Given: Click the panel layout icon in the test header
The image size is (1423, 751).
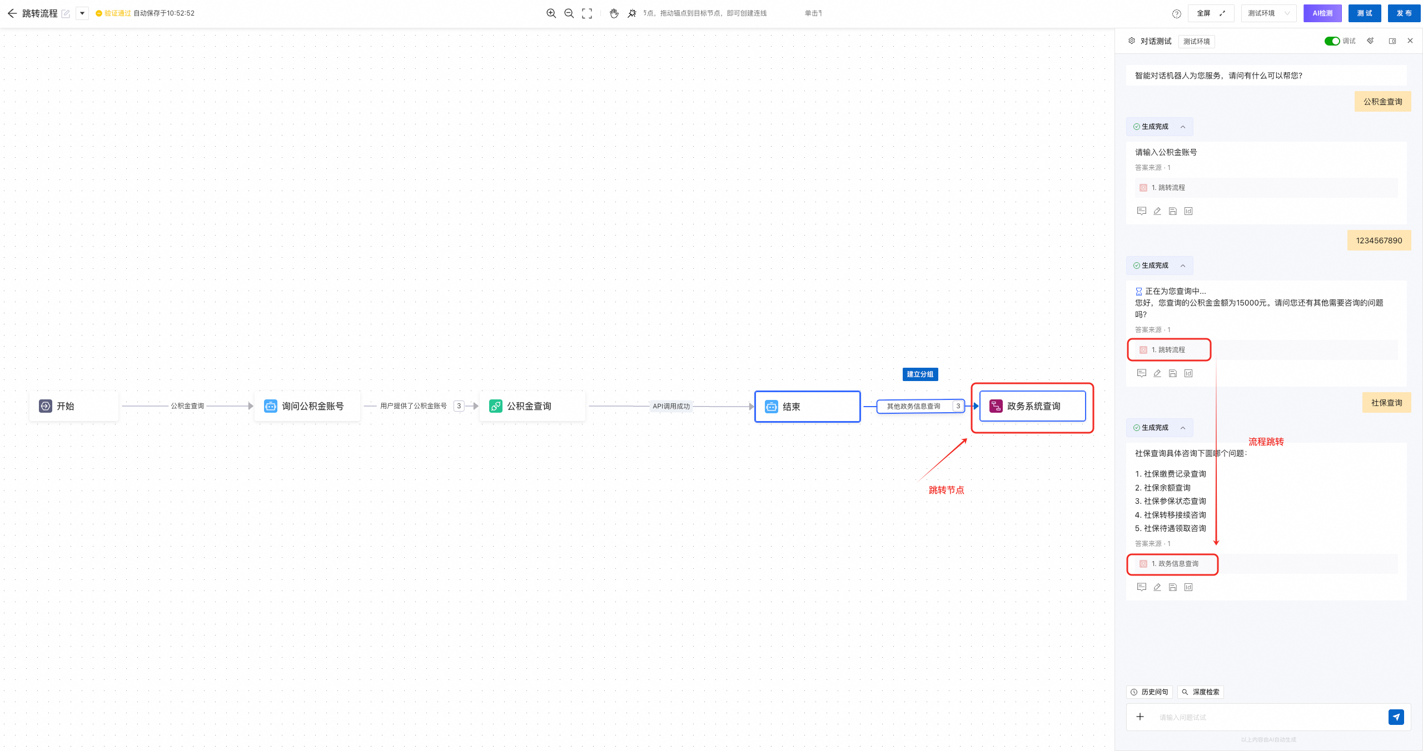Looking at the screenshot, I should click(1392, 41).
